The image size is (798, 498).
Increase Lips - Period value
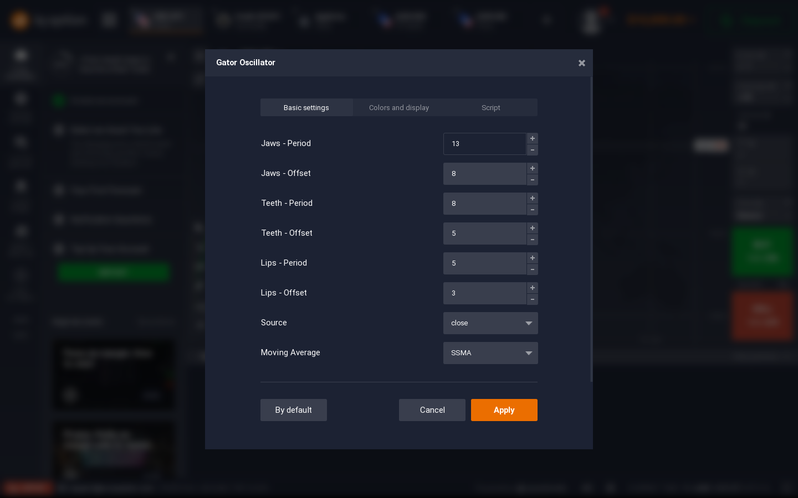coord(533,258)
